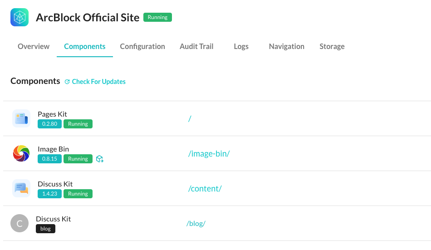Open the Overview tab
431x250 pixels.
[34, 46]
